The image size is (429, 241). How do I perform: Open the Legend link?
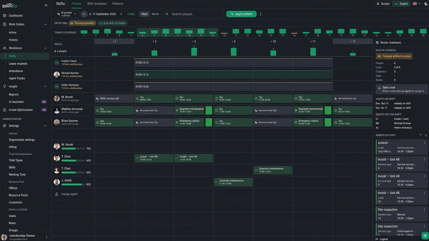point(384,239)
